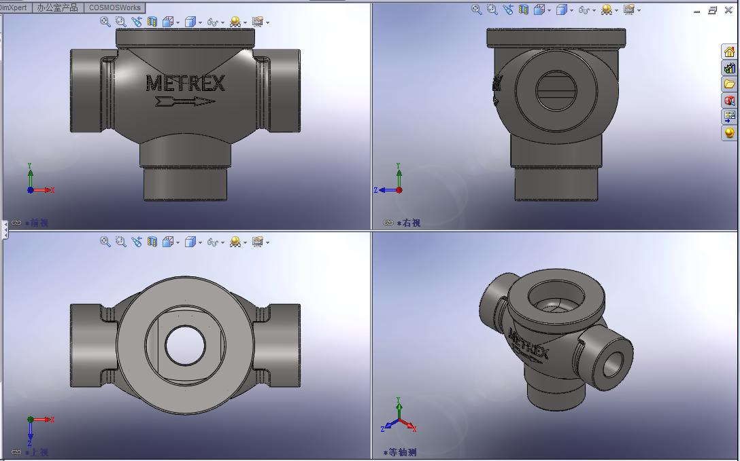Click Display Style cube in right view toolbar
The image size is (740, 461).
(561, 9)
